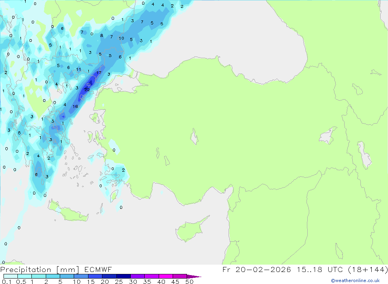Click the 30–35 mm violet legend swatch

(138, 276)
